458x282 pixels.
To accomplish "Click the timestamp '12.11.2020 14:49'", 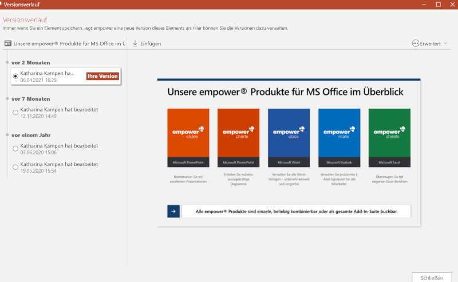I will point(38,116).
